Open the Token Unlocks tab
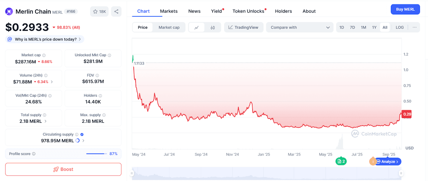 click(x=248, y=11)
